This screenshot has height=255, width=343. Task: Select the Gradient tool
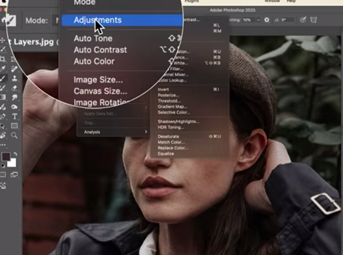(x=3, y=97)
